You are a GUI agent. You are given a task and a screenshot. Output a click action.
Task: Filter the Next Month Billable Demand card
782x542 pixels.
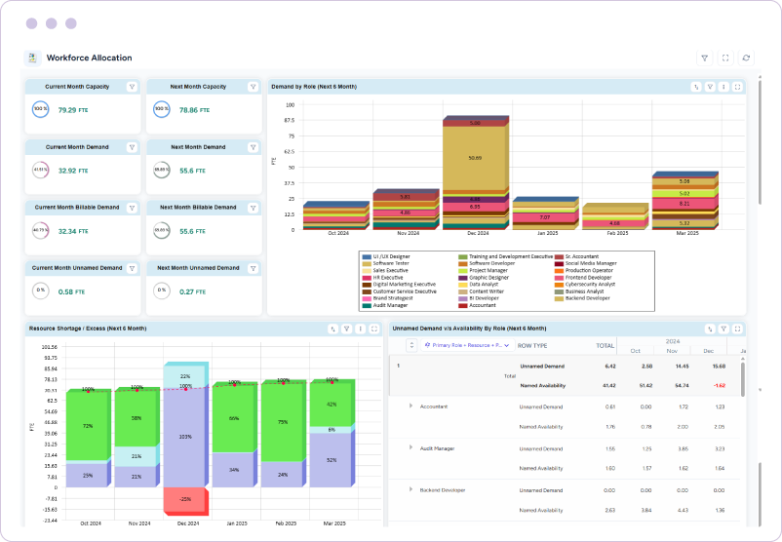(x=253, y=208)
